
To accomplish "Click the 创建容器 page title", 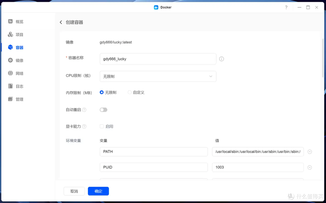I will pyautogui.click(x=75, y=22).
